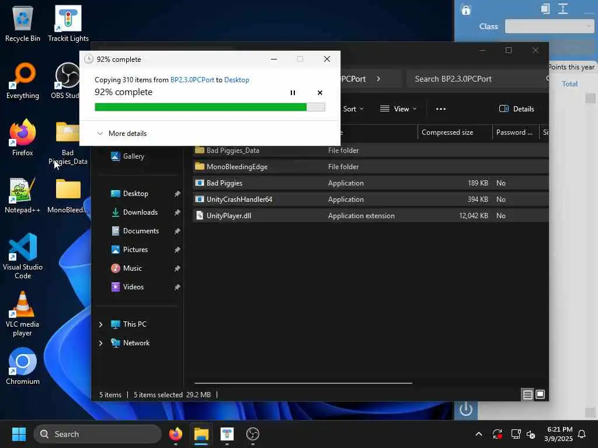Unpin Downloads using its pin icon
The height and width of the screenshot is (448, 598).
[177, 212]
